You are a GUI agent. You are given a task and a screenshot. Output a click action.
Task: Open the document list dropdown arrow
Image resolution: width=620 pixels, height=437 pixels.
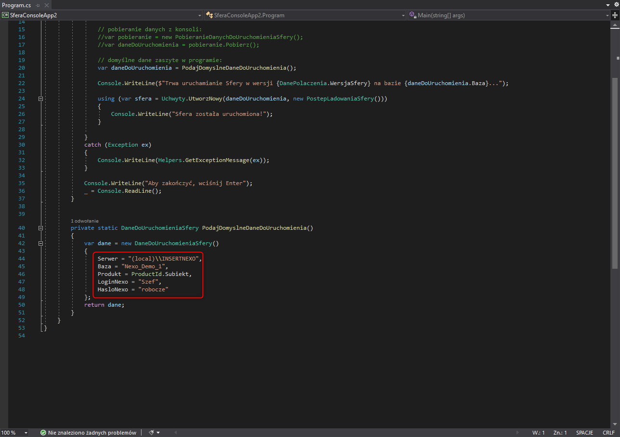pos(608,5)
